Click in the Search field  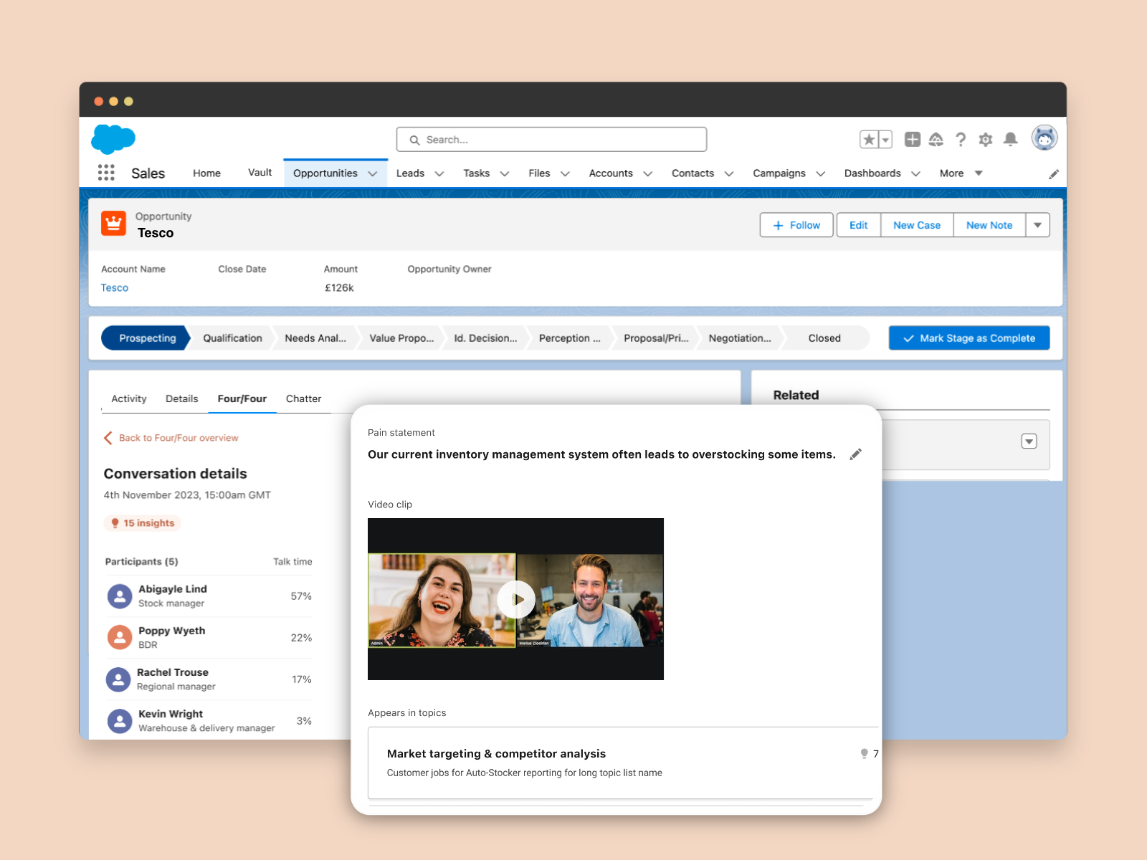pyautogui.click(x=551, y=140)
